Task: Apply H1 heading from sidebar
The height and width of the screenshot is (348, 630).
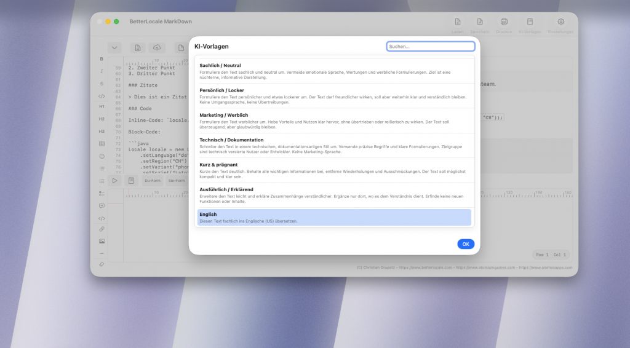Action: pyautogui.click(x=102, y=106)
